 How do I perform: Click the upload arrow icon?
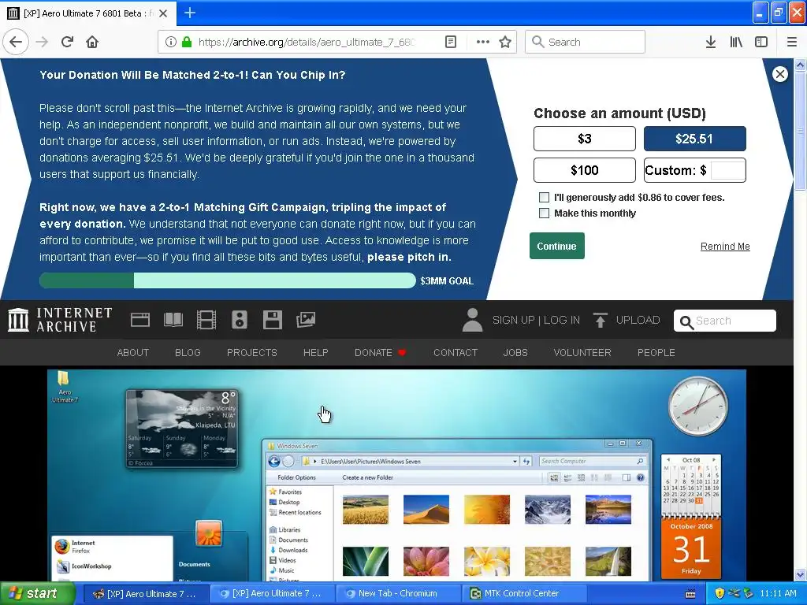tap(600, 320)
